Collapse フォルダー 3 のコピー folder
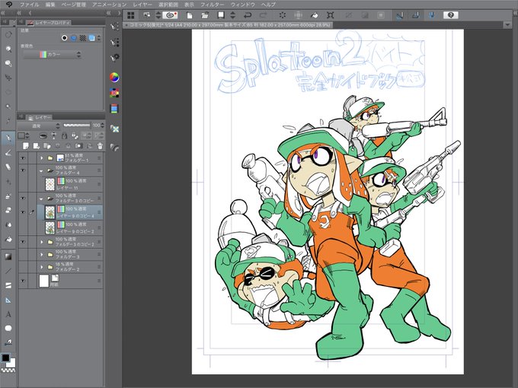The height and width of the screenshot is (388, 518). 42,199
